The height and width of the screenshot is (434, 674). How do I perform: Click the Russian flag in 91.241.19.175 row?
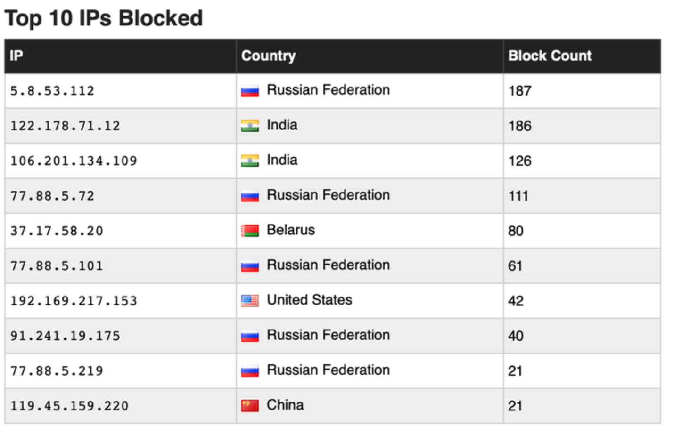[x=250, y=336]
